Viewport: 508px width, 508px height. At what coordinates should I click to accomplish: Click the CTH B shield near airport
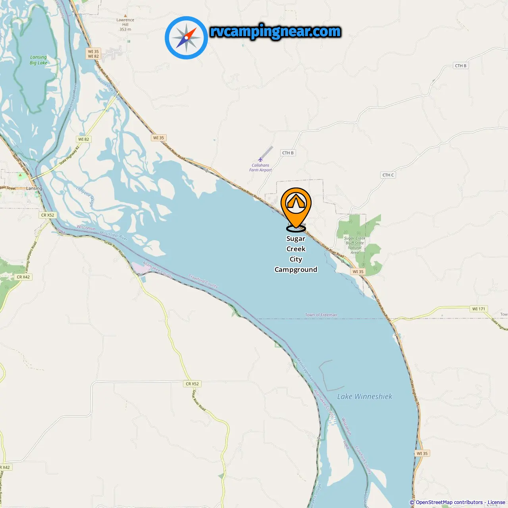click(x=288, y=153)
